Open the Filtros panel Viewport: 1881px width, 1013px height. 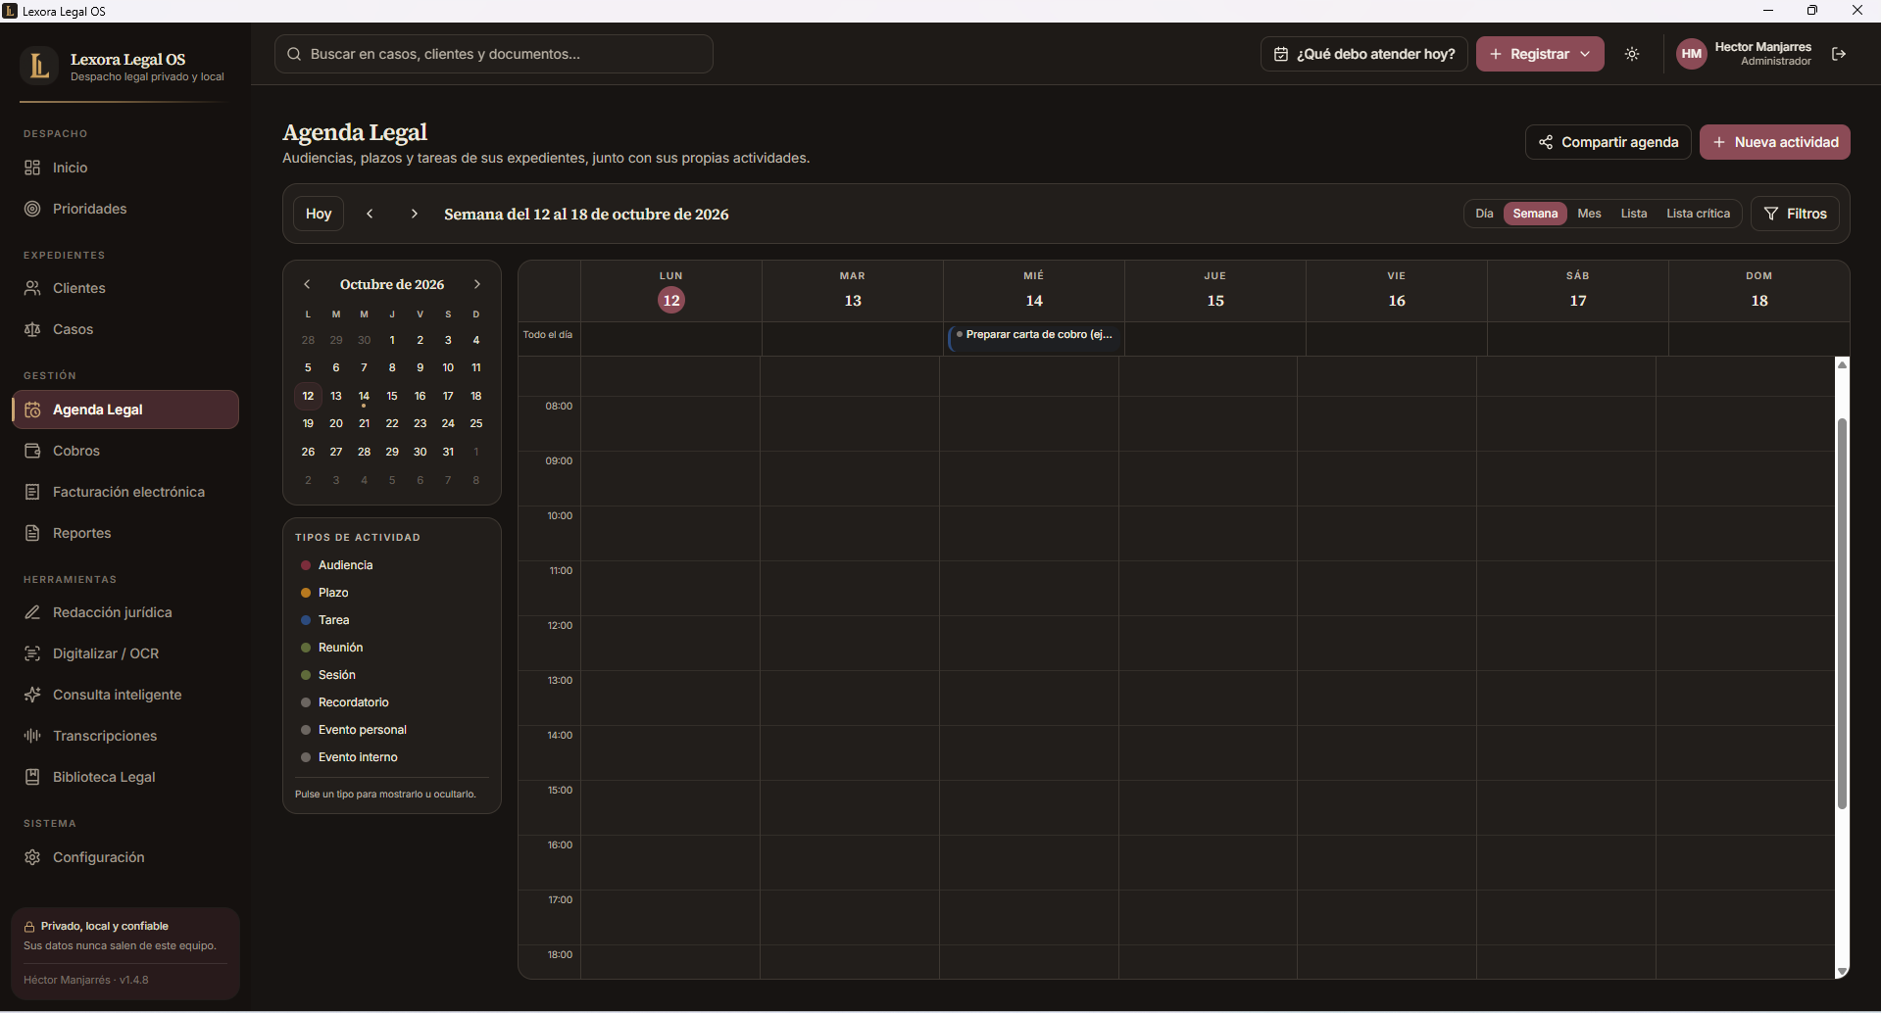[x=1796, y=214]
